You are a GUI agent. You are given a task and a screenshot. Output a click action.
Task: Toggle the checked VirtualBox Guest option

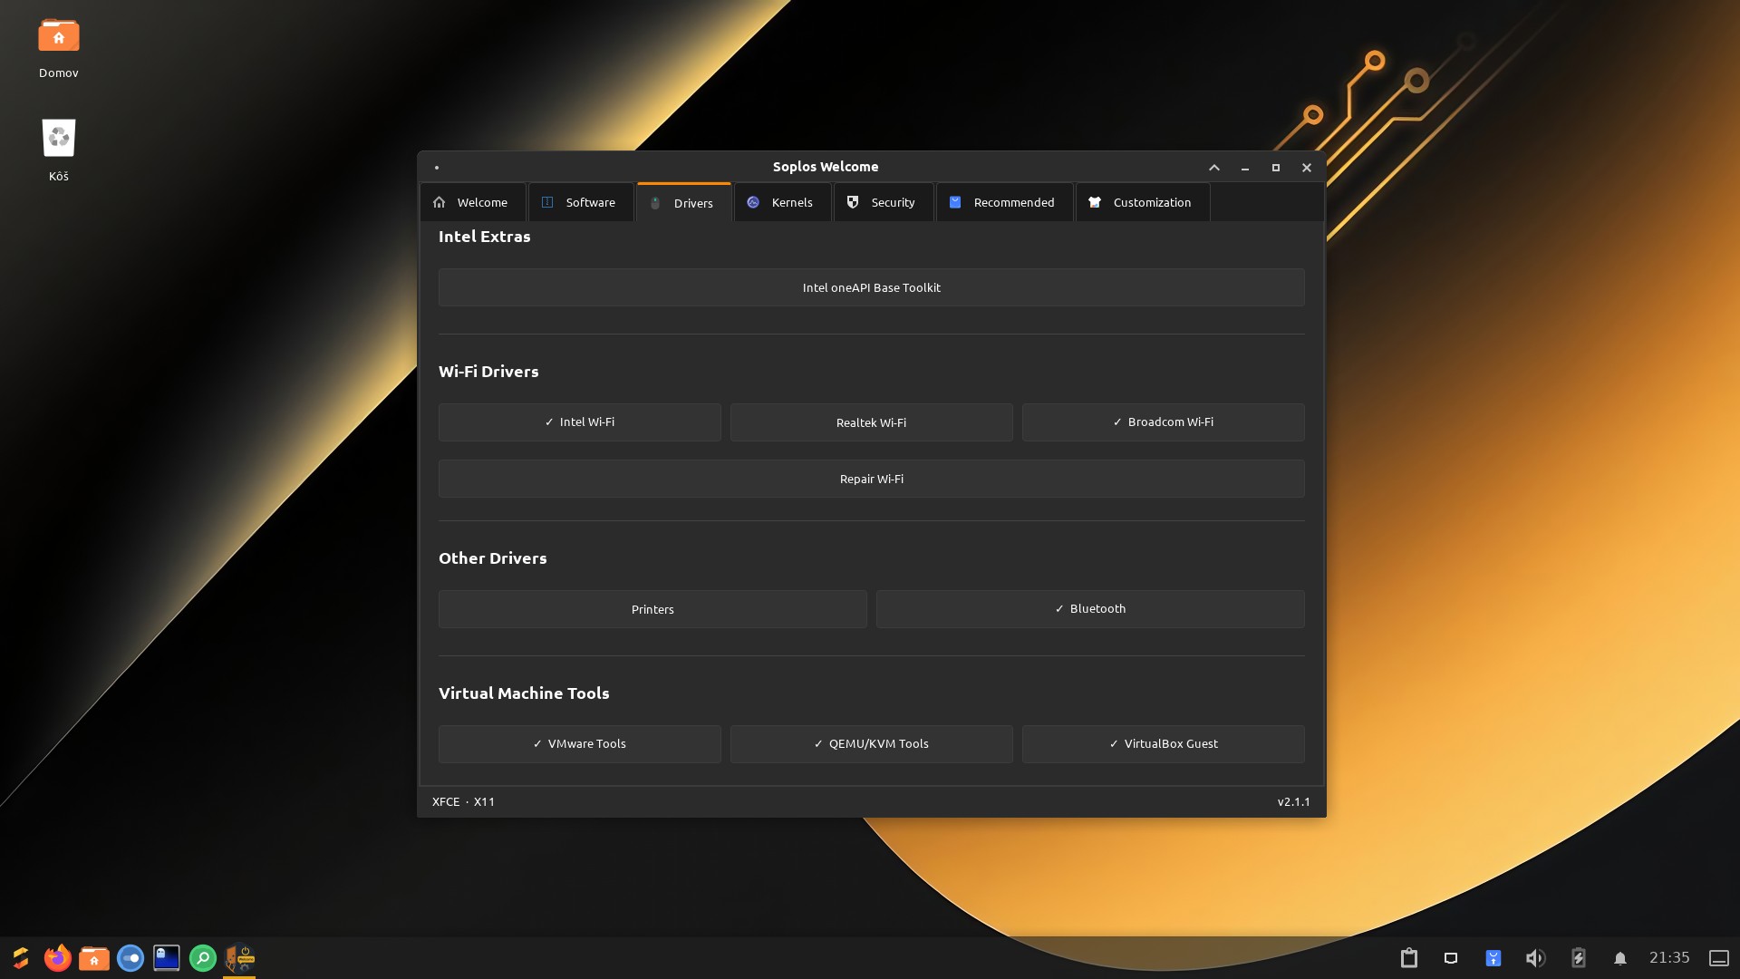(1164, 744)
